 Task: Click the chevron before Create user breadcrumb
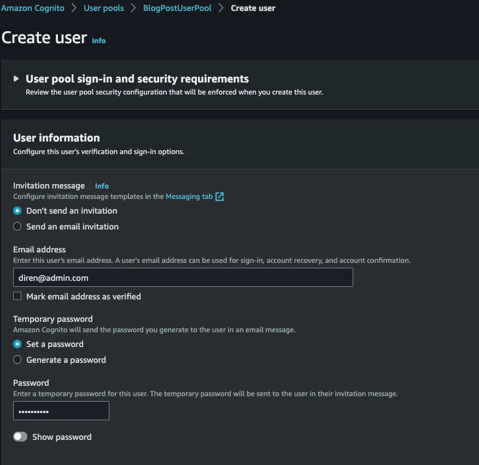click(221, 8)
